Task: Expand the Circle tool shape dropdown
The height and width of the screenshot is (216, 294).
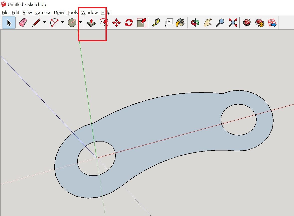Action: coord(80,23)
